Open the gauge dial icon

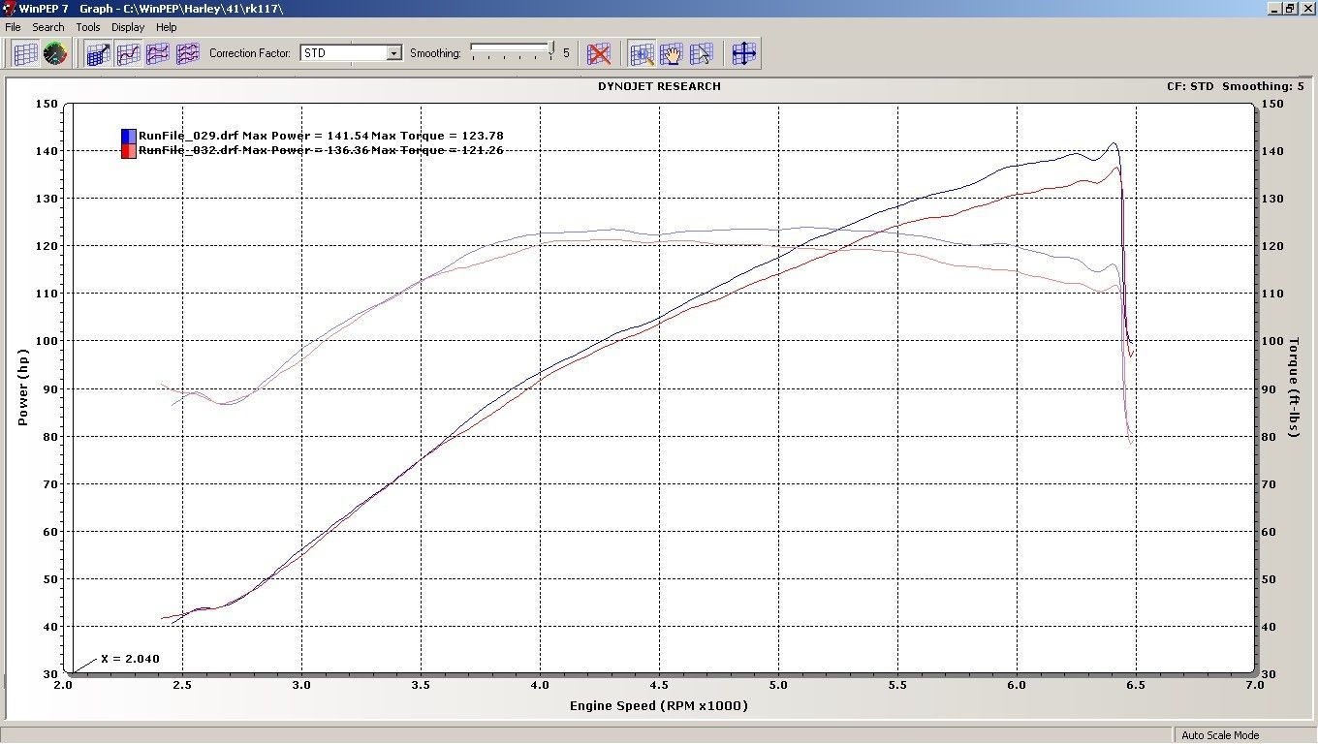pyautogui.click(x=55, y=53)
